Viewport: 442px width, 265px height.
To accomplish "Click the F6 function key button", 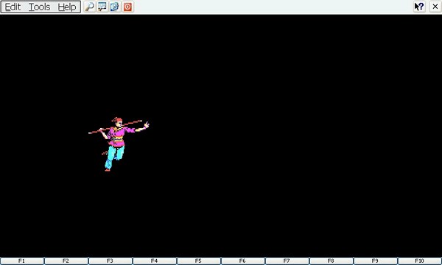I will (x=242, y=261).
